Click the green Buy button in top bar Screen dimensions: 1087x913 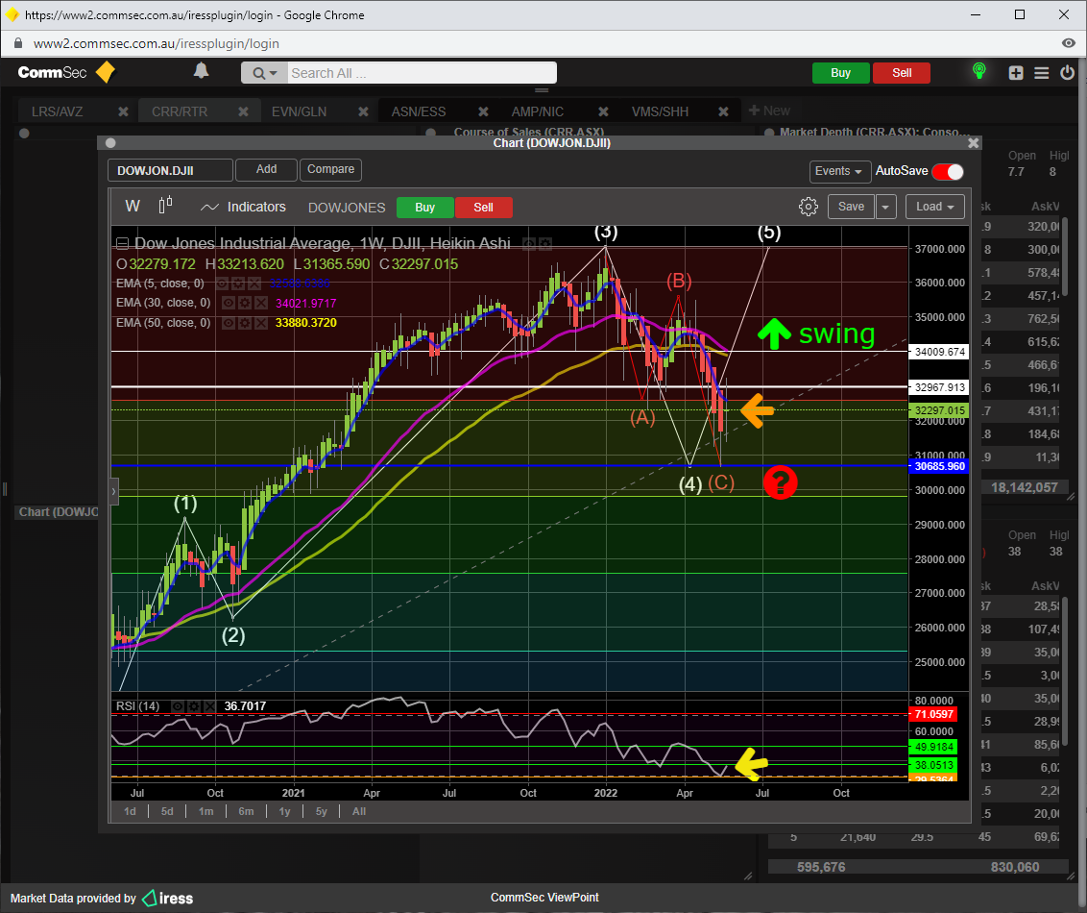click(840, 73)
